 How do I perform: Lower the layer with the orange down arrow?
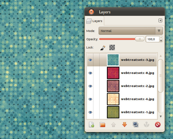[125, 125]
